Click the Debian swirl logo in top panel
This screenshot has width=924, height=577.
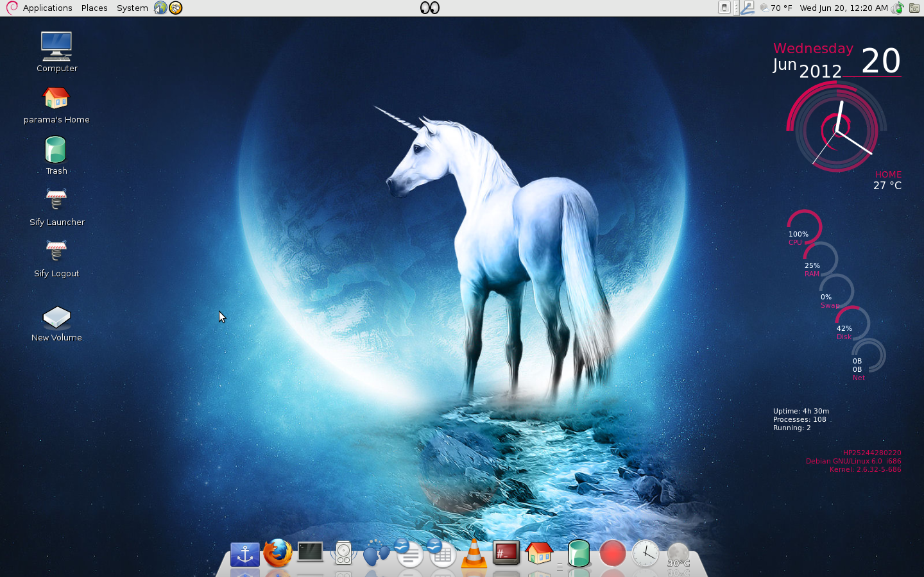tap(12, 8)
